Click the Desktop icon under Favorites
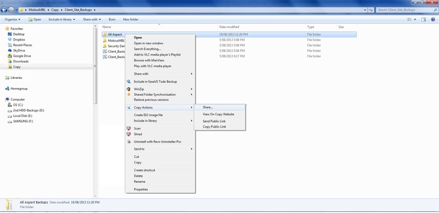 pos(10,34)
